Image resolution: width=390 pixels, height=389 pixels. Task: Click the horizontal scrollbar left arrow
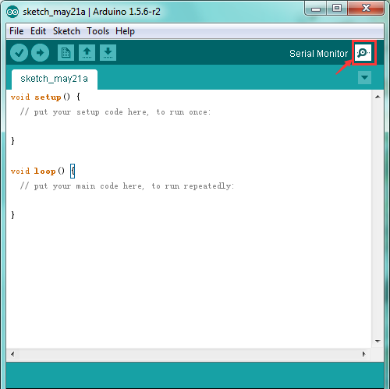pos(12,354)
